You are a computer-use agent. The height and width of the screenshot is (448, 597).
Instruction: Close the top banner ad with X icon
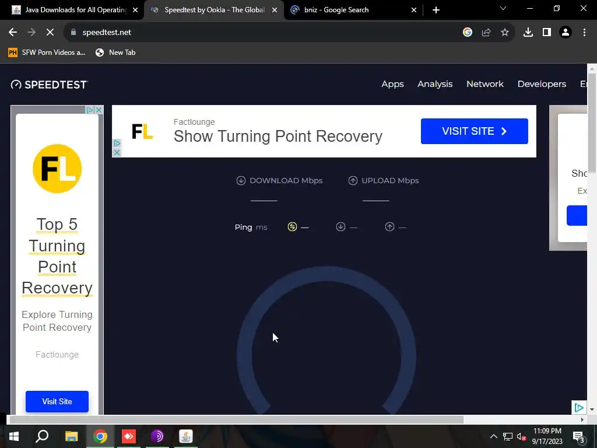[x=117, y=152]
